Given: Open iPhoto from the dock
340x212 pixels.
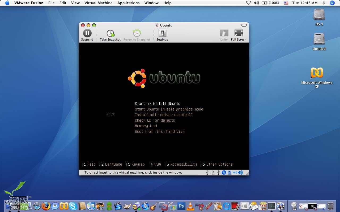Looking at the screenshot, I should pos(100,206).
